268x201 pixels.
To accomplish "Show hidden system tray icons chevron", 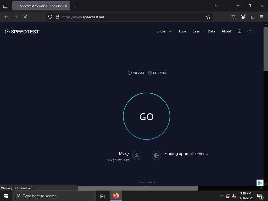I will pos(221,196).
